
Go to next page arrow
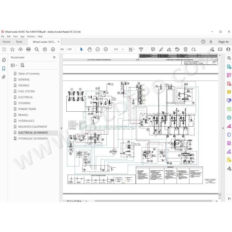53,49
